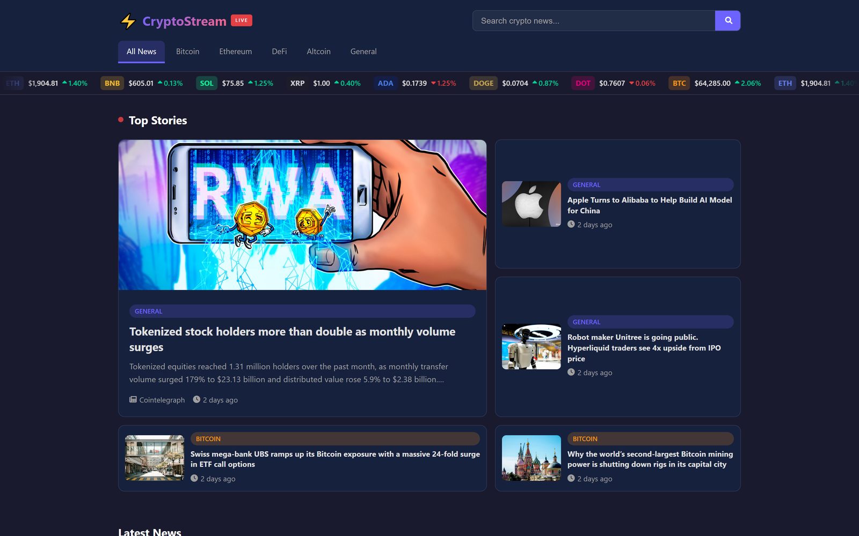Open the Altcoin tab
The image size is (859, 536).
[x=318, y=51]
